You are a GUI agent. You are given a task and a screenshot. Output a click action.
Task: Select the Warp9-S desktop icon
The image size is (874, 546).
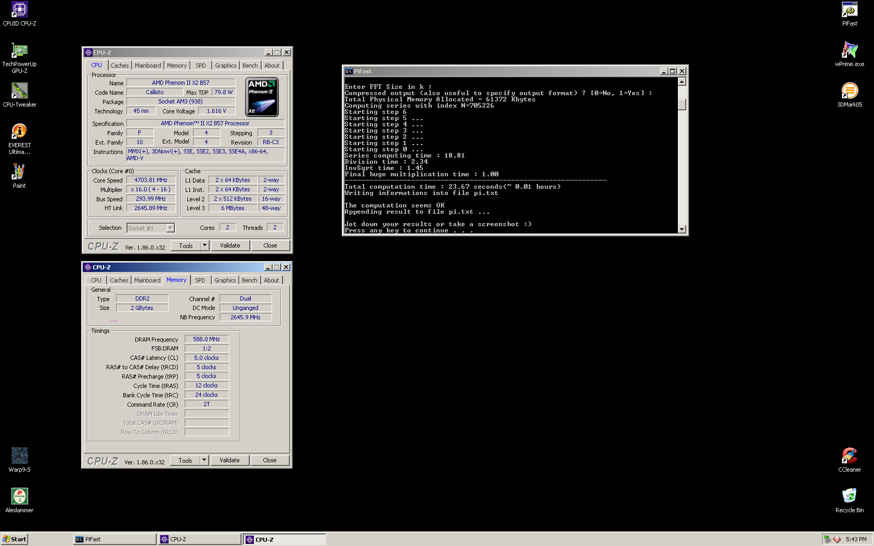click(x=19, y=460)
